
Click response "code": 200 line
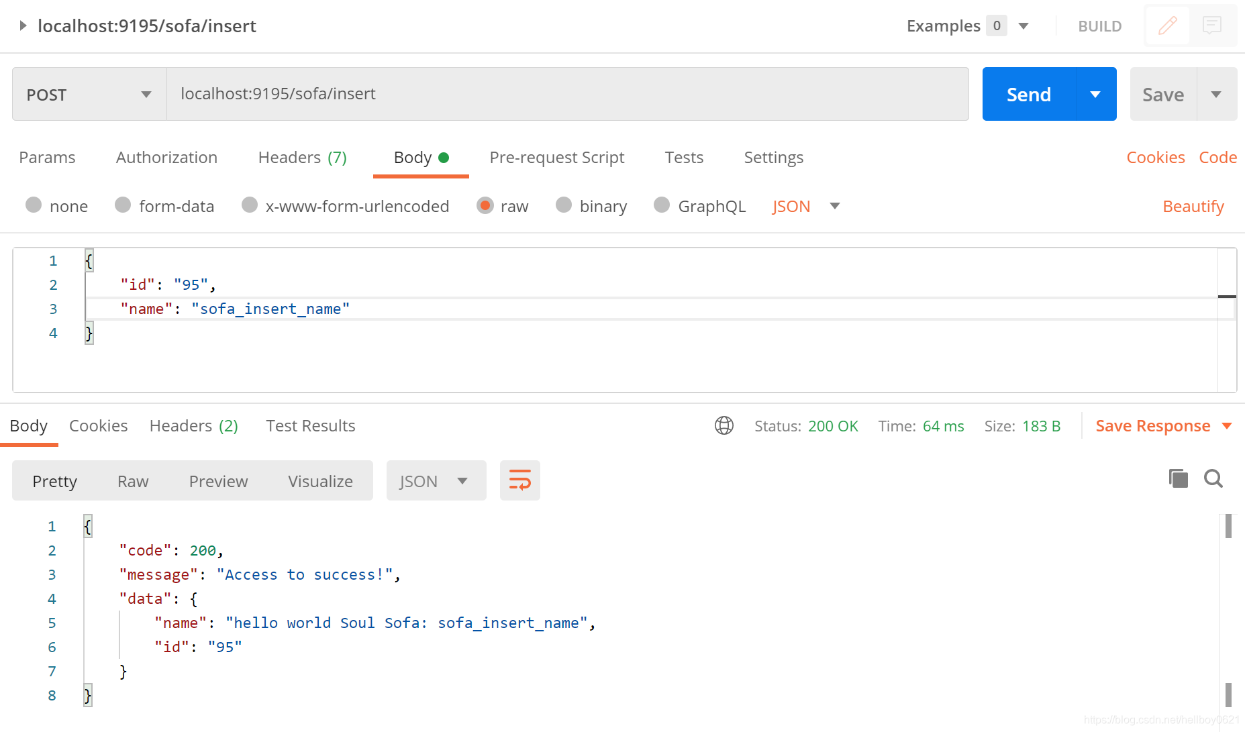pyautogui.click(x=171, y=550)
